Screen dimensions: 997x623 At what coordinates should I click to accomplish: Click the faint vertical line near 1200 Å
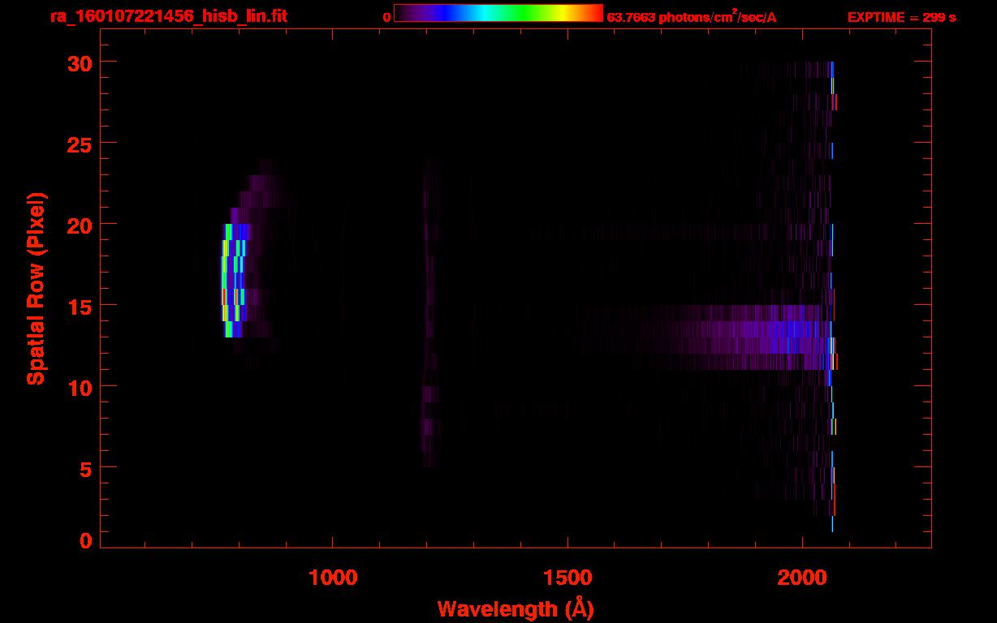pyautogui.click(x=429, y=312)
